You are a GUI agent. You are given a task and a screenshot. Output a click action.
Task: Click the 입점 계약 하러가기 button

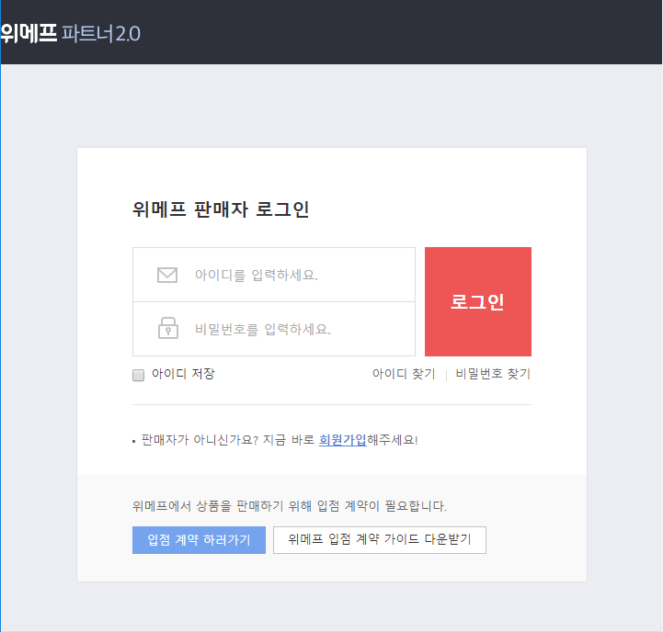tap(199, 540)
